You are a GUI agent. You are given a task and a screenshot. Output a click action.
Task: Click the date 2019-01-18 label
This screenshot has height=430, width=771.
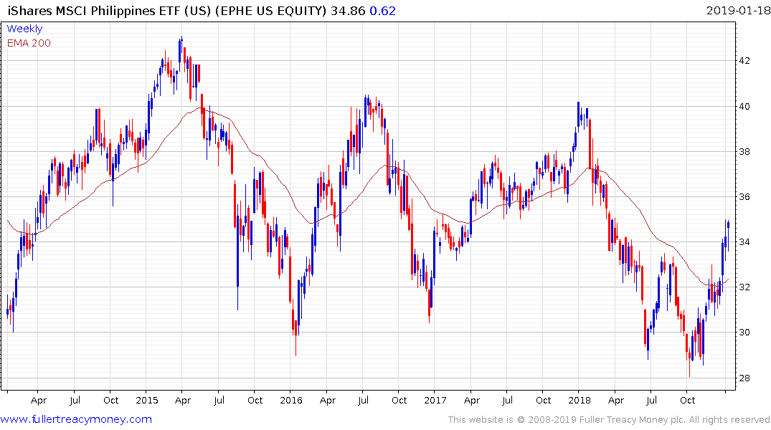pos(738,10)
